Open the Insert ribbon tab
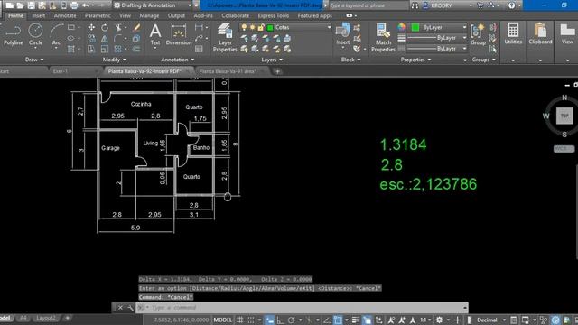 click(38, 16)
